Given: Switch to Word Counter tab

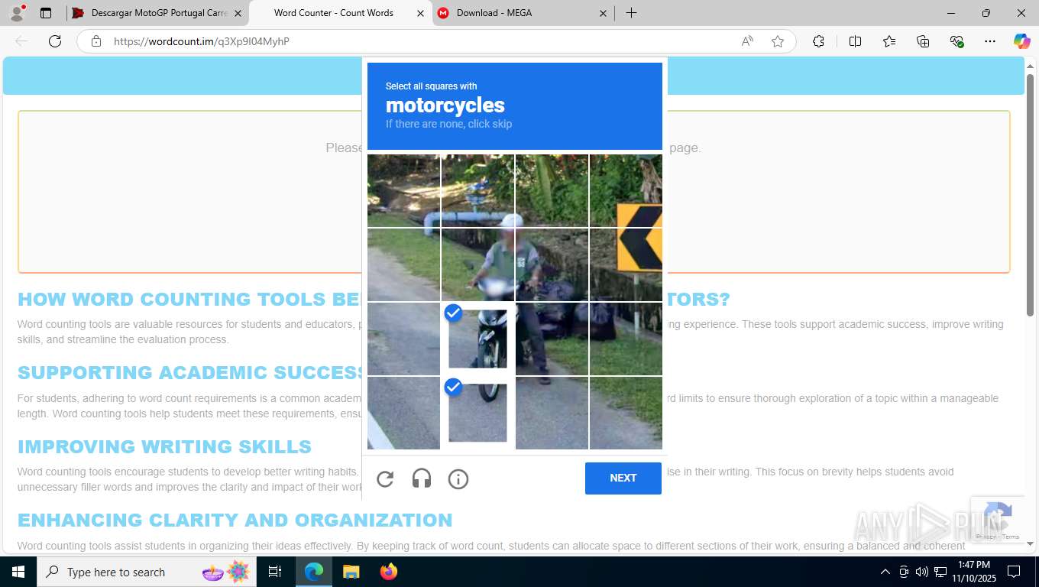Looking at the screenshot, I should point(340,13).
